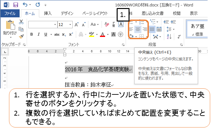The width and height of the screenshot is (215, 132).
Task: Open the red font color dropdown arrow
Action: [x=108, y=34]
